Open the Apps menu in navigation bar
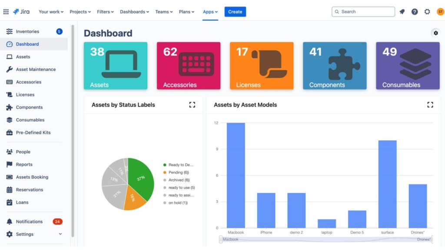The width and height of the screenshot is (445, 250). point(210,12)
